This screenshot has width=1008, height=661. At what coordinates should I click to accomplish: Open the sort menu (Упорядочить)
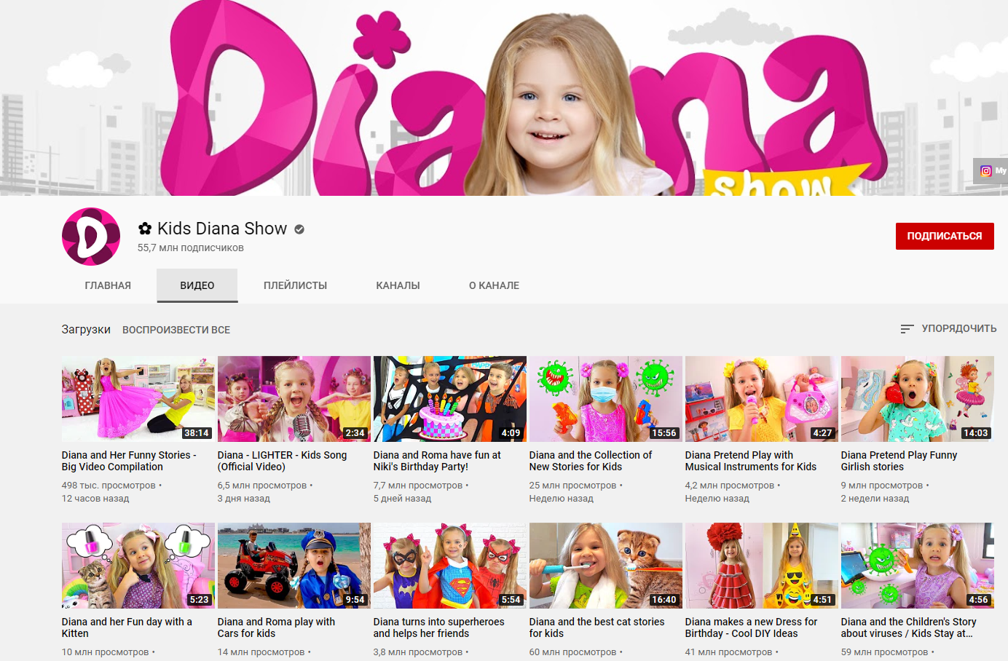(x=948, y=329)
